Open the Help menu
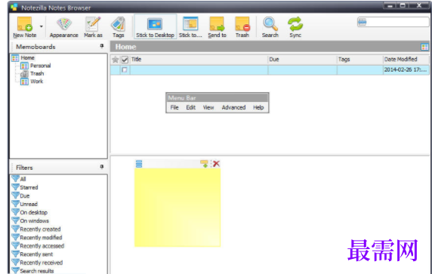432x274 pixels. (x=258, y=107)
